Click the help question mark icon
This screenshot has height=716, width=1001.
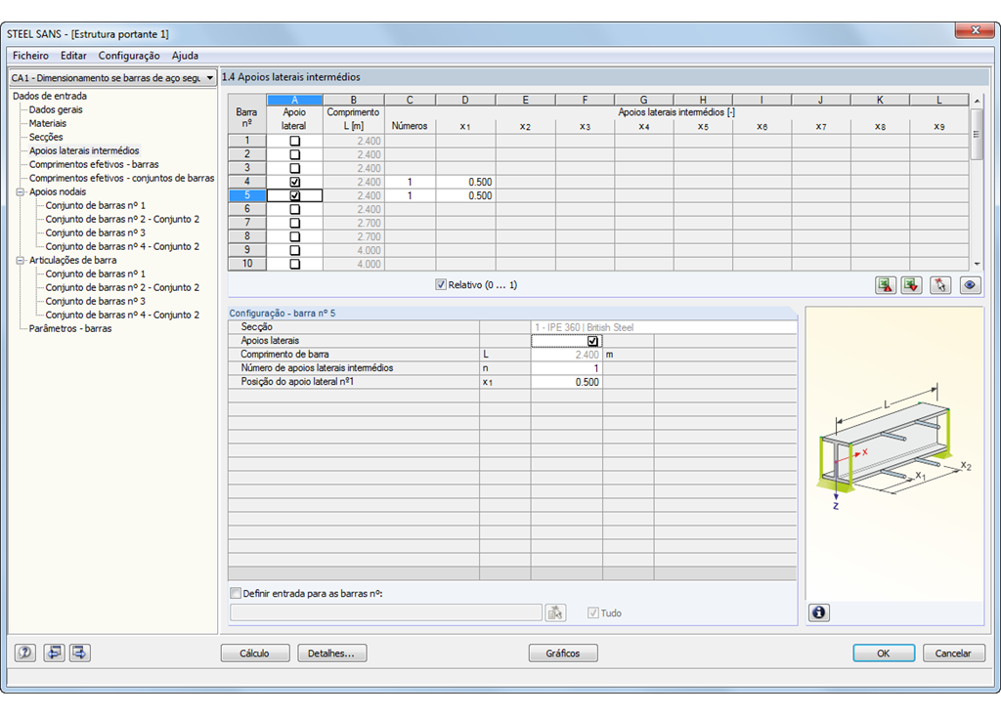point(24,653)
